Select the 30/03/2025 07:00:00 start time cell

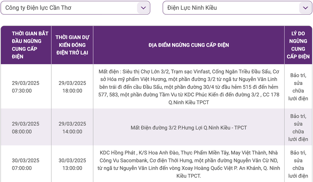pyautogui.click(x=26, y=164)
